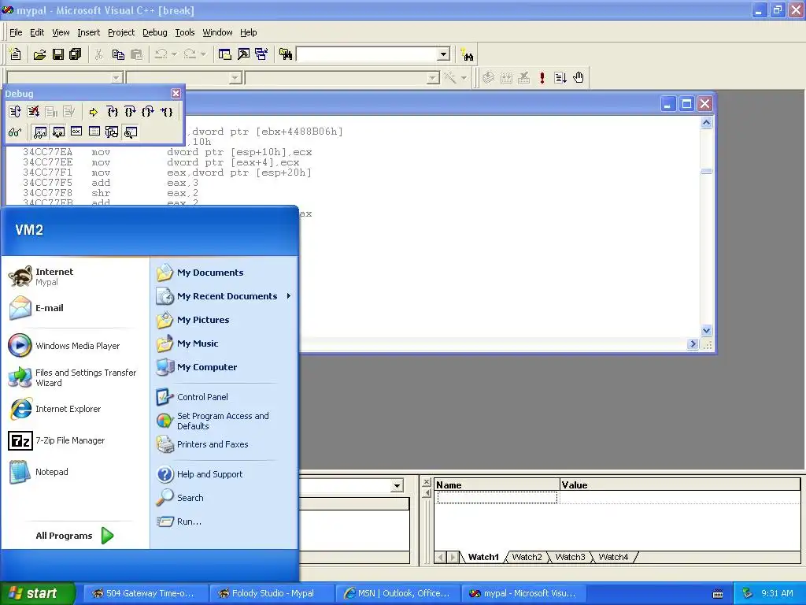Click the Step Out debug icon
This screenshot has width=806, height=605.
[x=148, y=112]
